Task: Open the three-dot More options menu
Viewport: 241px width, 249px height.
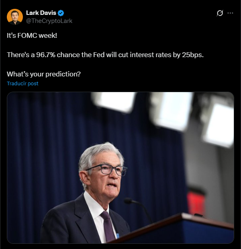Action: click(230, 13)
